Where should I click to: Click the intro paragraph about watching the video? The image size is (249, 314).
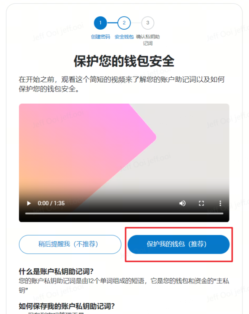pos(122,84)
